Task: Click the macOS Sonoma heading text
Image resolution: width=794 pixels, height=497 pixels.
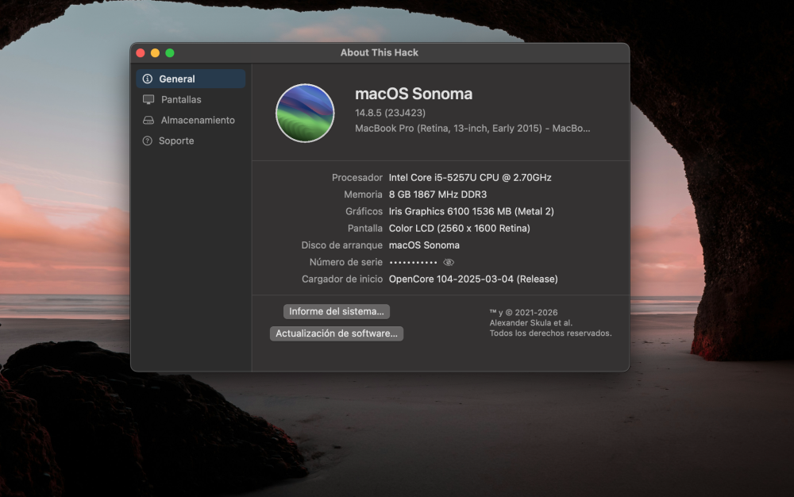Action: 414,94
